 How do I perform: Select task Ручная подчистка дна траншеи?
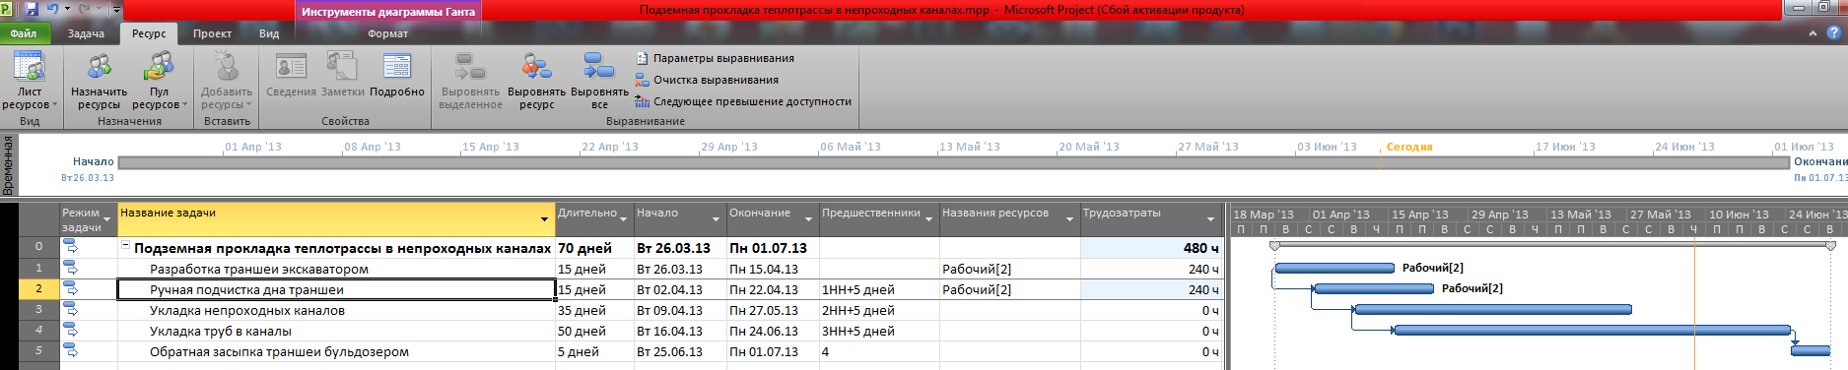tap(246, 289)
